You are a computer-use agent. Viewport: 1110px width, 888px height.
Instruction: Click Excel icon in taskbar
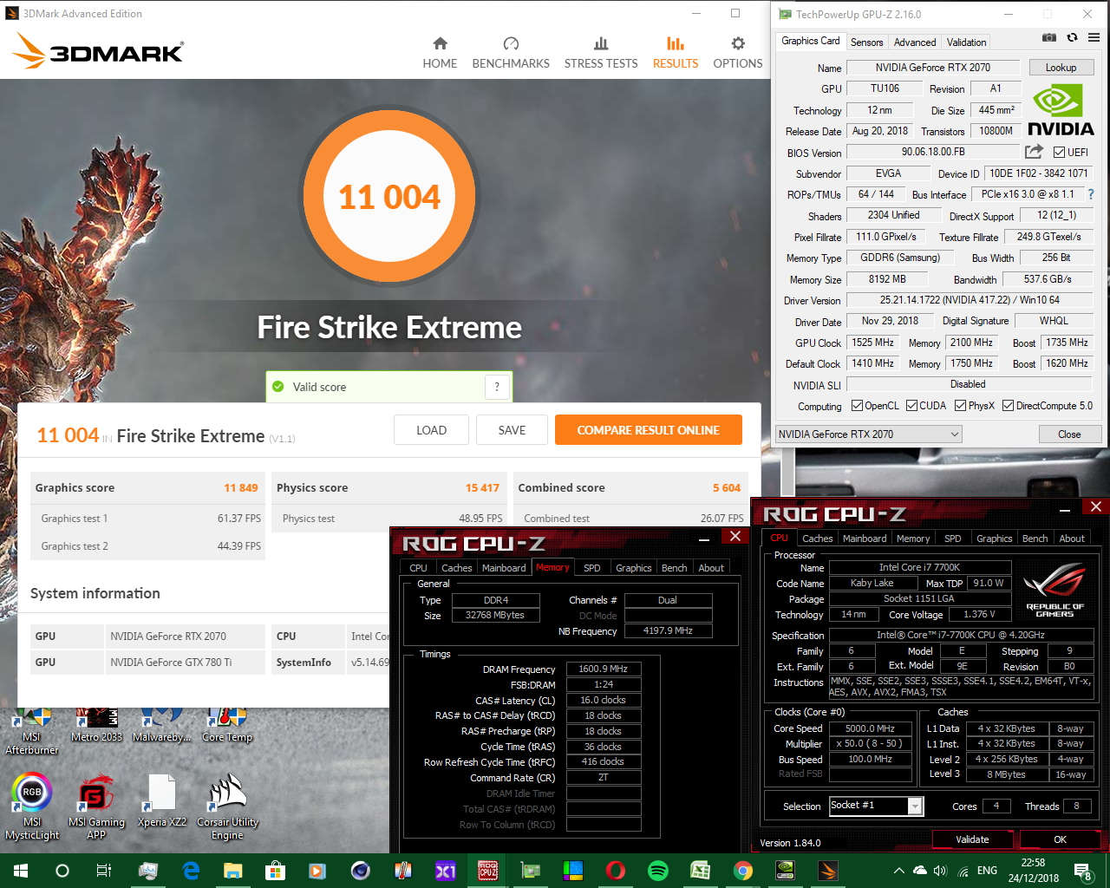point(701,871)
